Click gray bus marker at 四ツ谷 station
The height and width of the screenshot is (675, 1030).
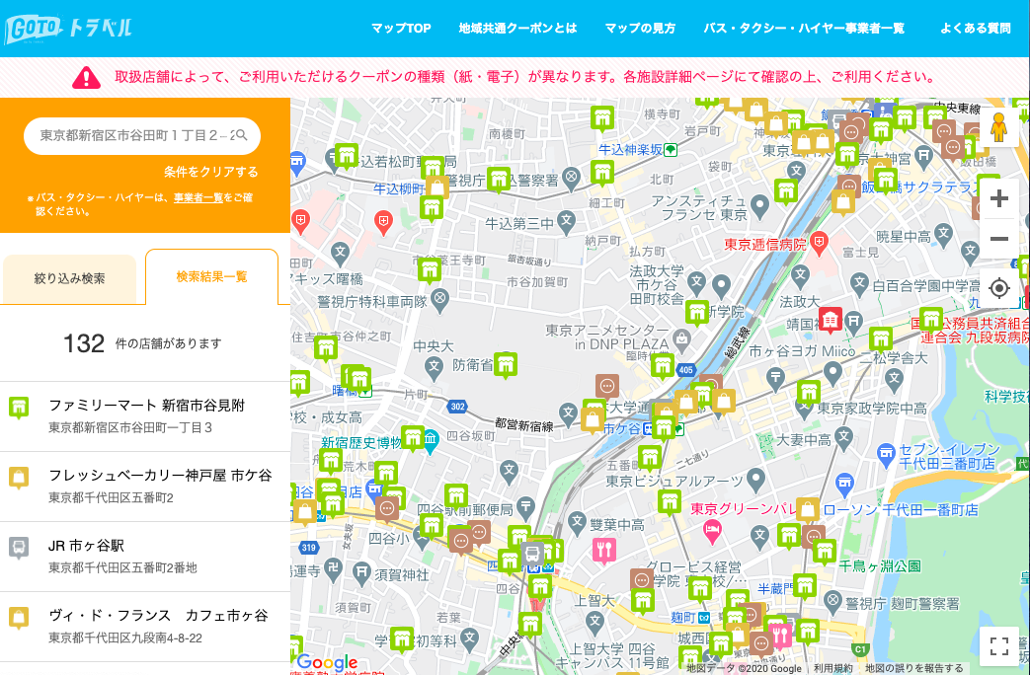(532, 555)
